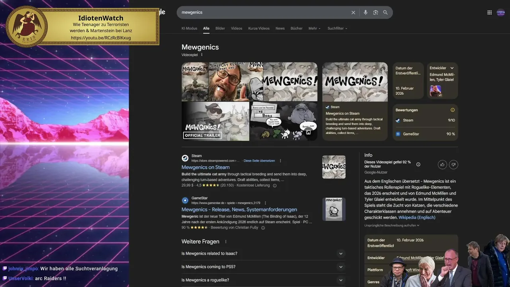
Task: Open the Google account avatar
Action: point(501,12)
